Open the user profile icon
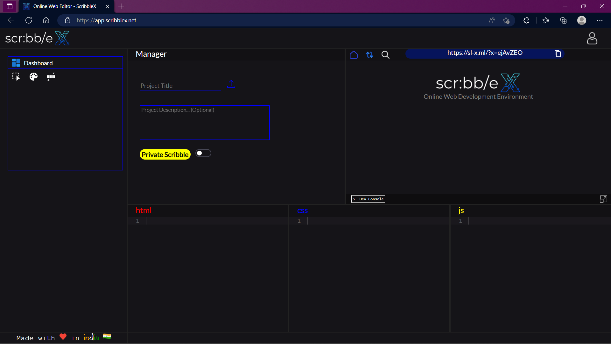 pos(592,38)
